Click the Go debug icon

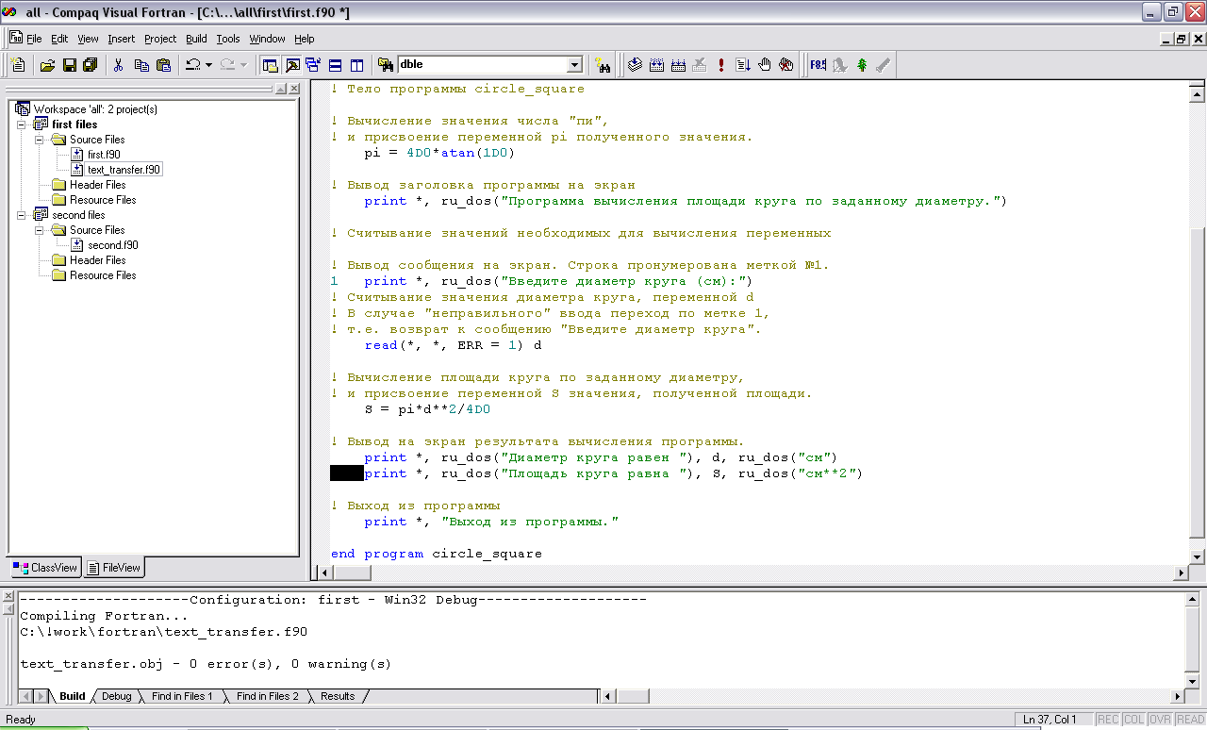(743, 65)
